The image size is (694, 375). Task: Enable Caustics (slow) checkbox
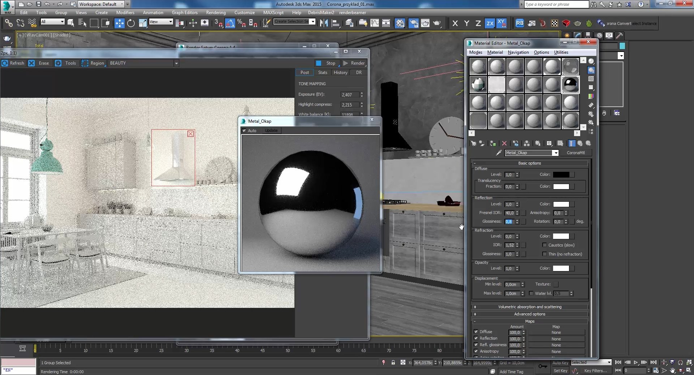coord(544,245)
